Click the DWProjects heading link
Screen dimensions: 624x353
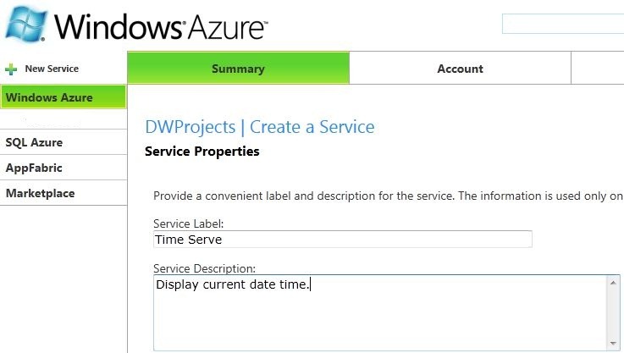[x=191, y=127]
